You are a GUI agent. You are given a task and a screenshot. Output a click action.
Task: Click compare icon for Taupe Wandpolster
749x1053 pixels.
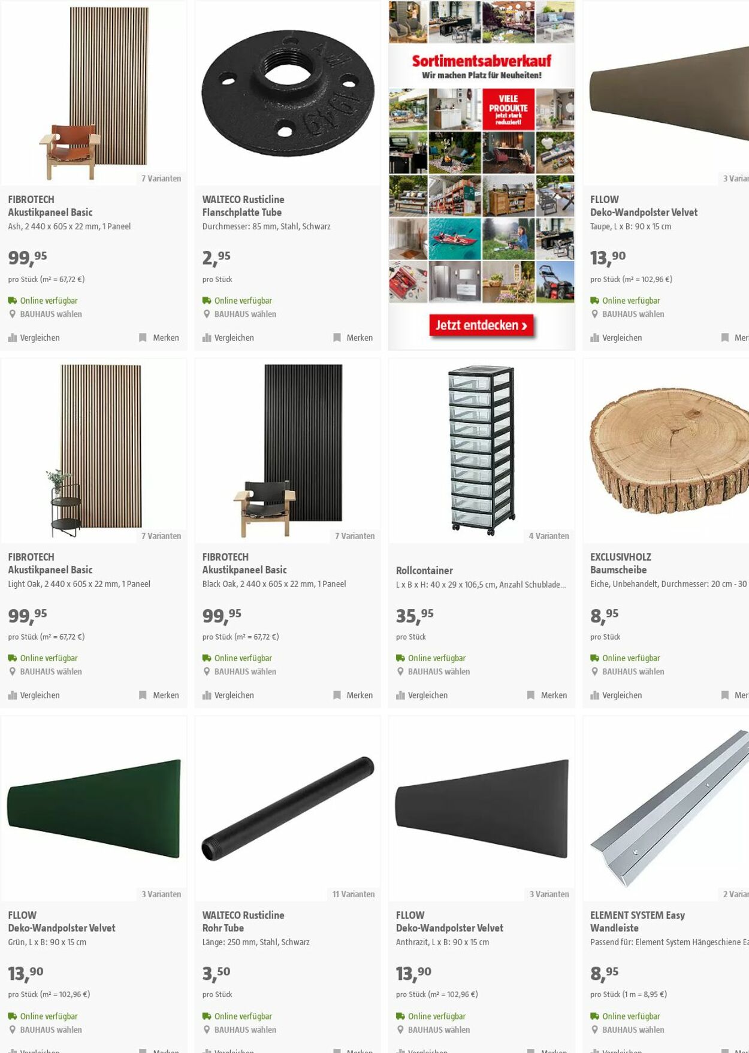pos(594,338)
